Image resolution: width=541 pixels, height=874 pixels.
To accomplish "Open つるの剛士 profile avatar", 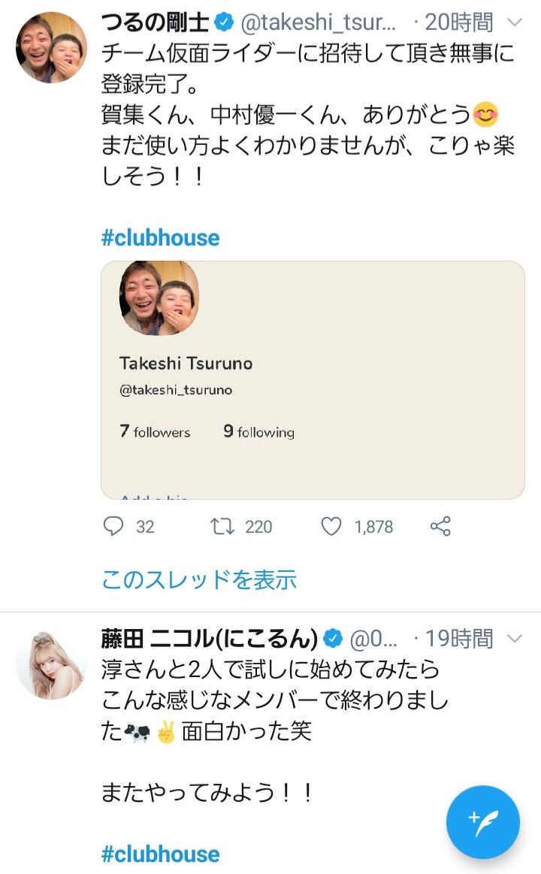I will pos(51,47).
